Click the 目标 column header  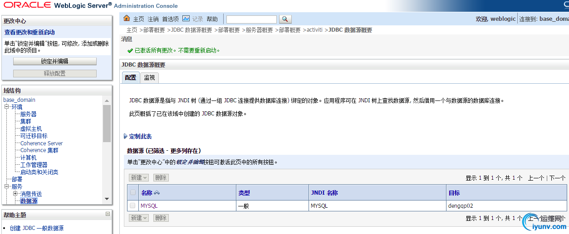454,193
